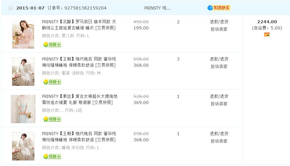Click 退款/退货 for the last item
The height and width of the screenshot is (166, 290).
tap(219, 134)
